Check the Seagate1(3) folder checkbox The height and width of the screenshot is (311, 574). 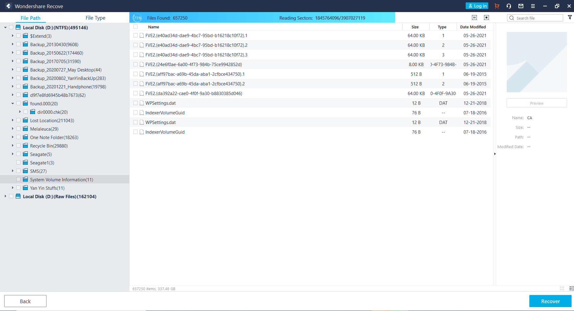pyautogui.click(x=18, y=162)
